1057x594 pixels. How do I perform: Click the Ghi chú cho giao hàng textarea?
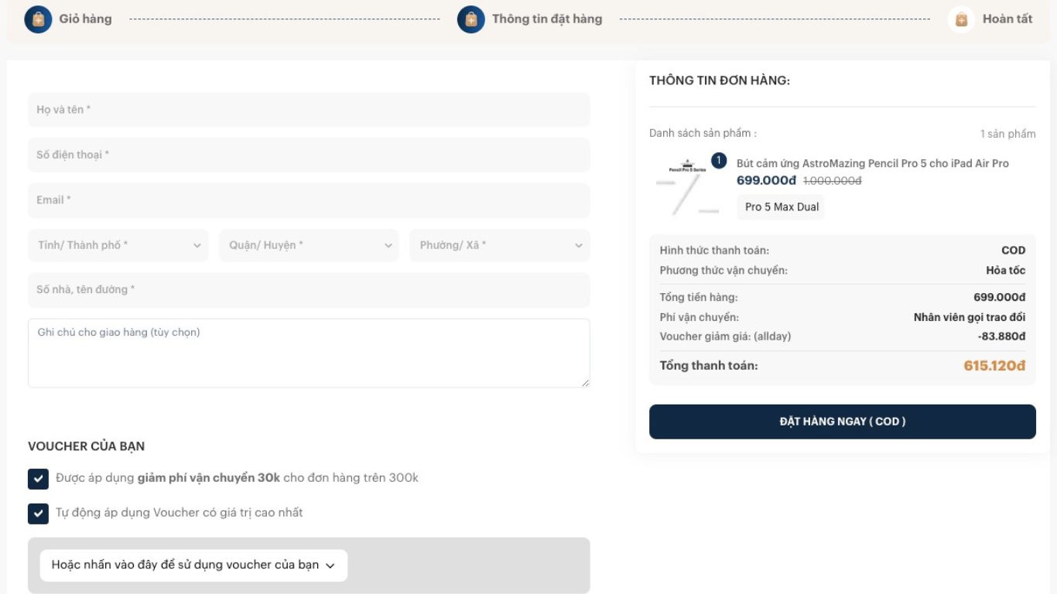coord(309,353)
